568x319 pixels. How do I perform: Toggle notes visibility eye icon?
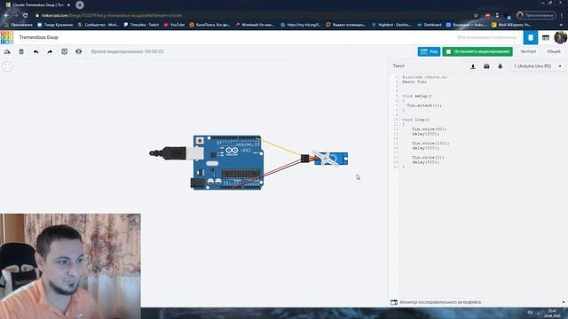(79, 51)
